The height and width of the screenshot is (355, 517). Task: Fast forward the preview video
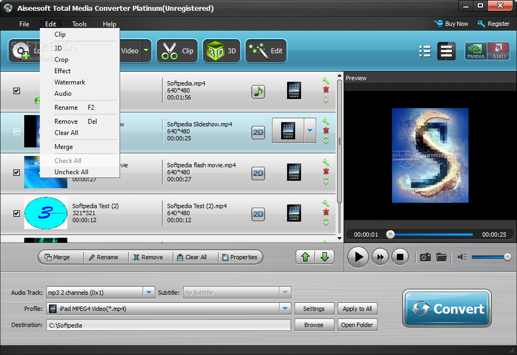tap(380, 257)
